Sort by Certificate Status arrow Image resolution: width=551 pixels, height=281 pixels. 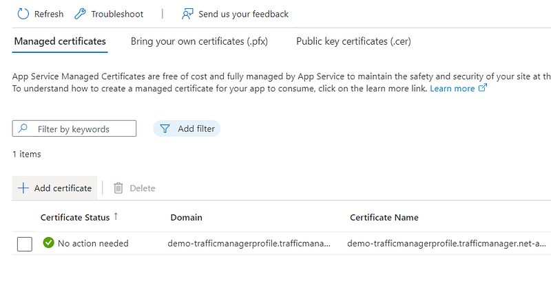click(116, 217)
